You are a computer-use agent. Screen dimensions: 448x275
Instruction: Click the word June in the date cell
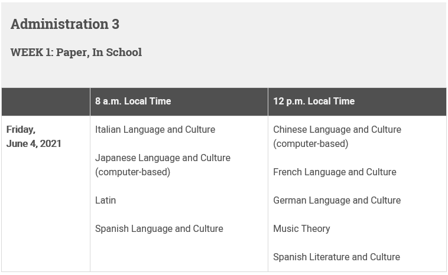tap(17, 144)
